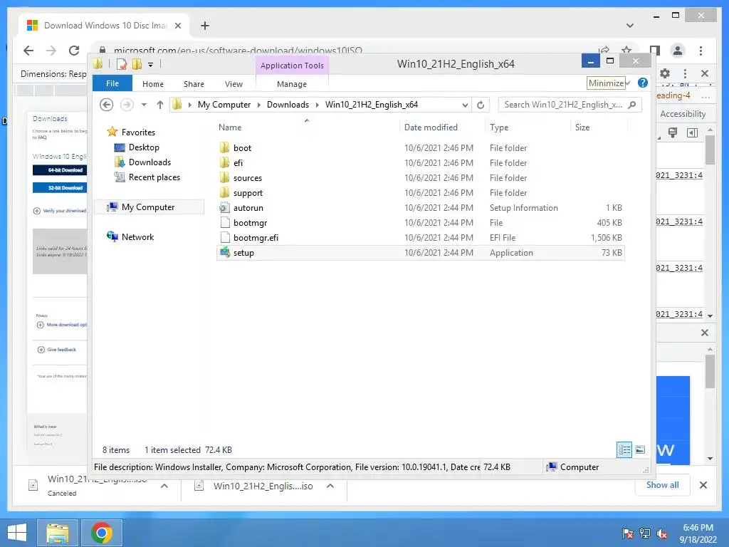Click network tray icon
This screenshot has height=547, width=729.
point(645,533)
